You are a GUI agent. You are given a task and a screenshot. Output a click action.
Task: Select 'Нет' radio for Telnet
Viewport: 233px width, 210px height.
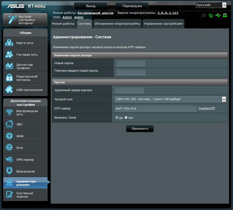point(126,117)
